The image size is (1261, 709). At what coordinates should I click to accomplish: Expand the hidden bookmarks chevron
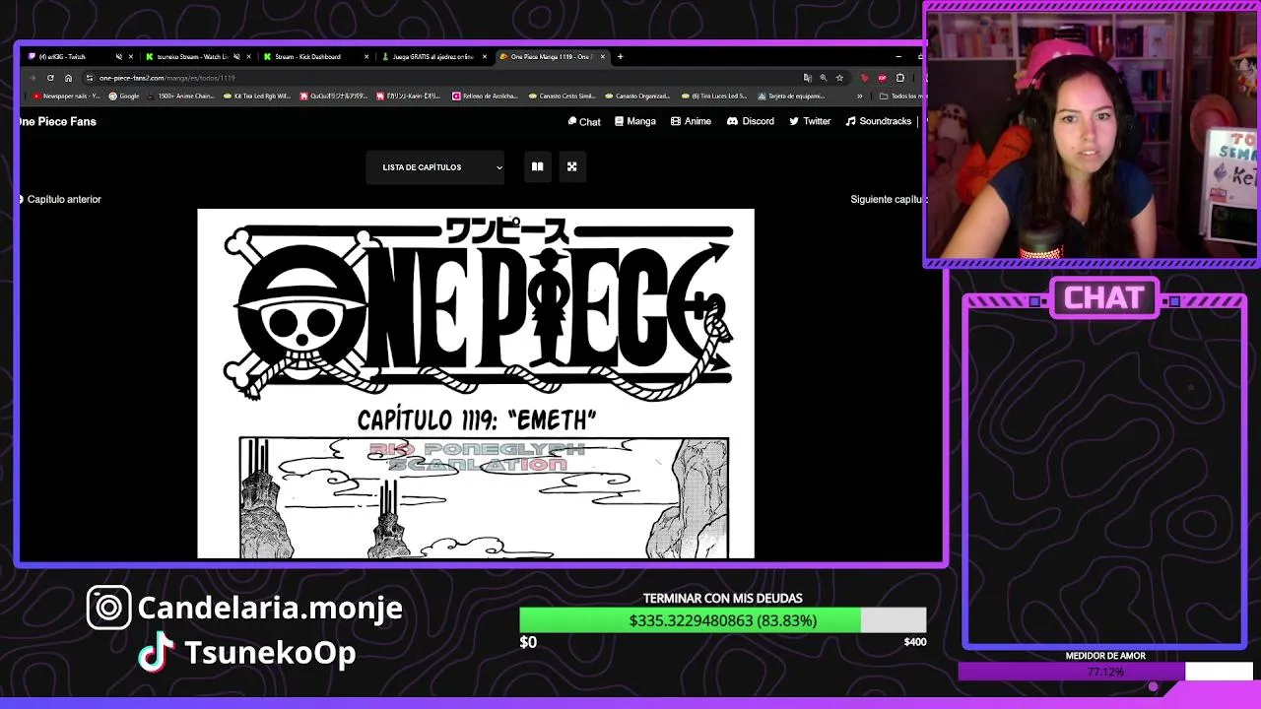point(860,97)
